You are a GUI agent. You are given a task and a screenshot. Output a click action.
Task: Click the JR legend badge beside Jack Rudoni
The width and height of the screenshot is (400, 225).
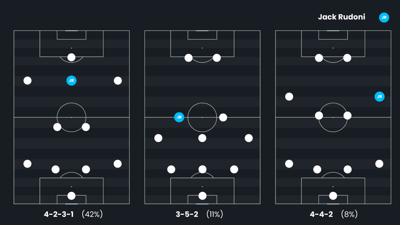(384, 17)
